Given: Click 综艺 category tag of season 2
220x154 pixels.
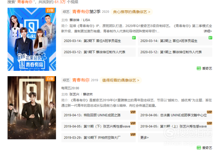Looking at the screenshot, I should click(66, 12).
